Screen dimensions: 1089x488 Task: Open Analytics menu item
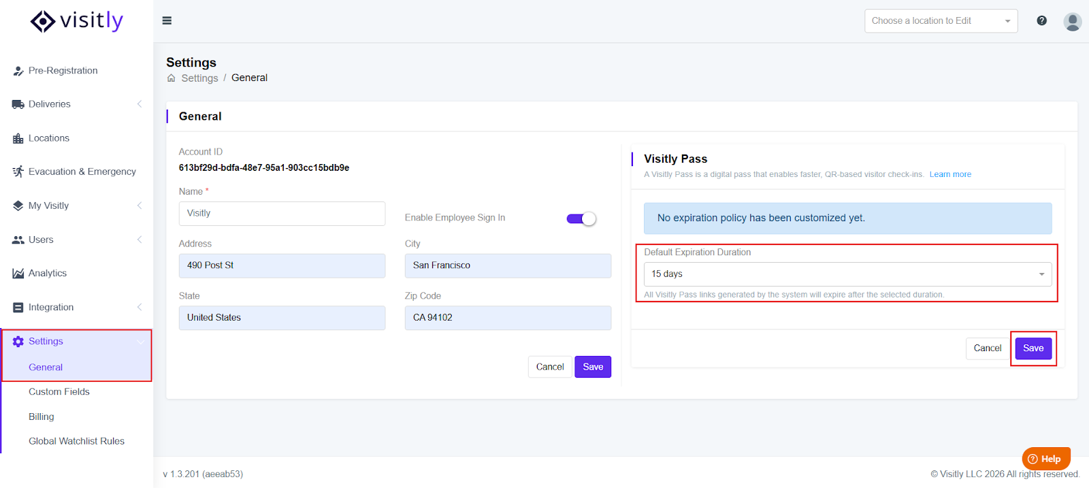pos(48,274)
